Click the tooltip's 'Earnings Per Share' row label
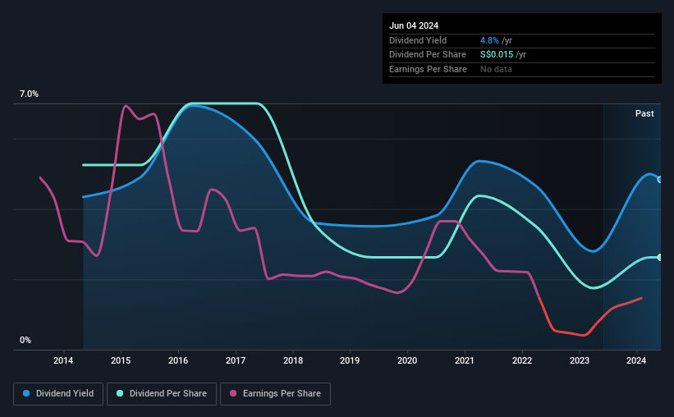This screenshot has height=417, width=674. coord(428,69)
